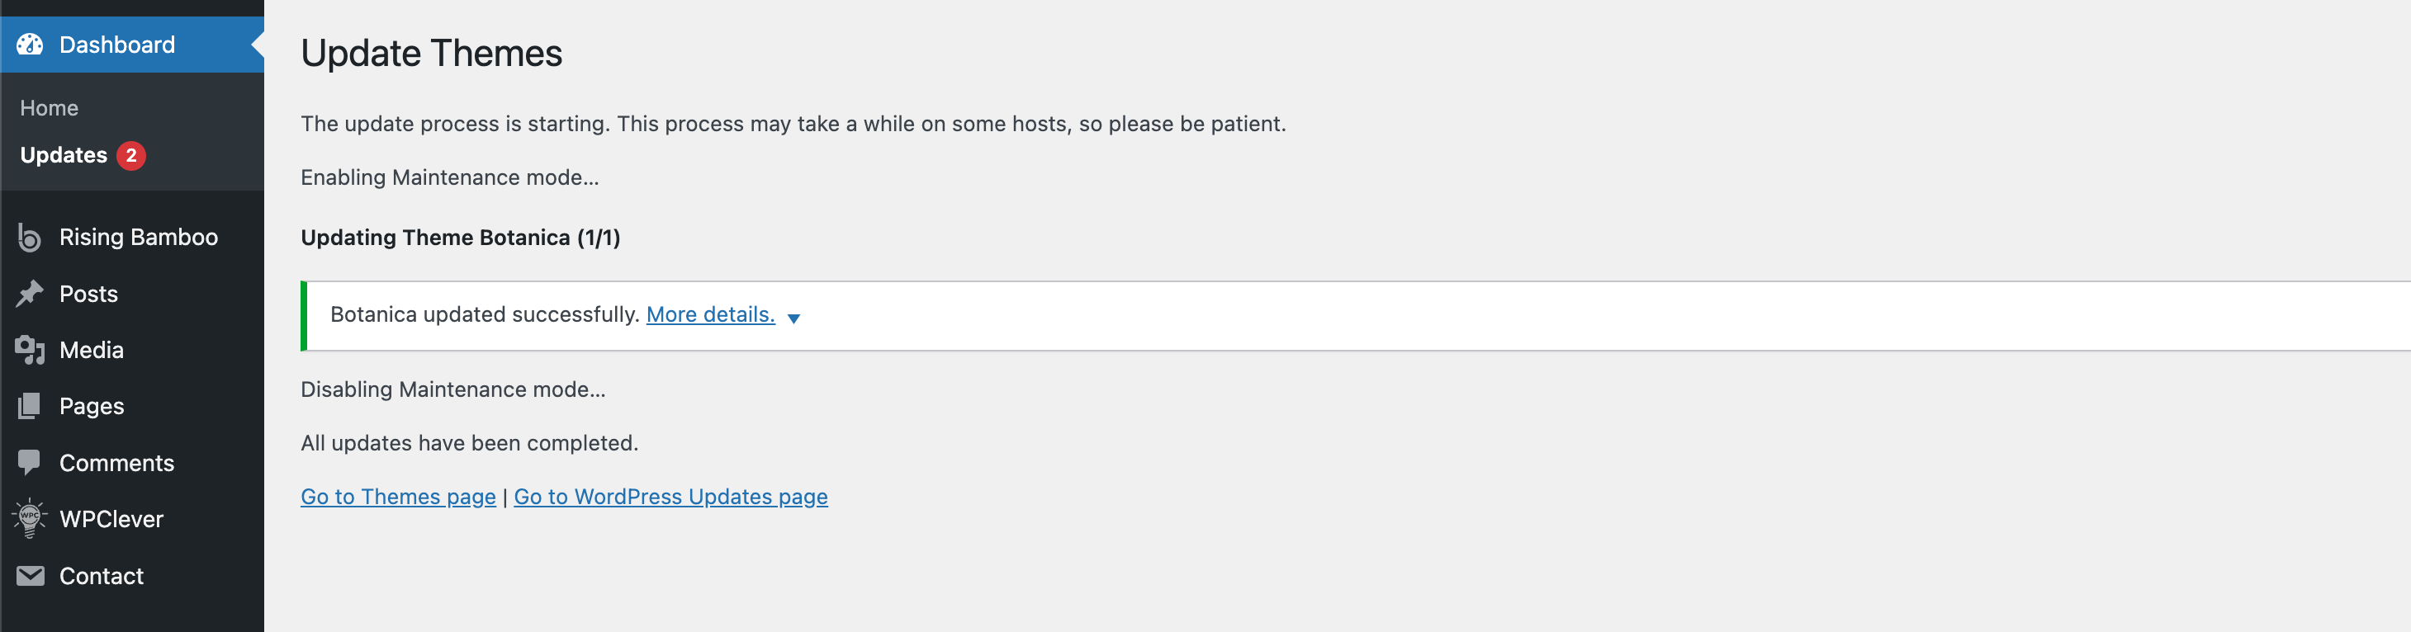This screenshot has height=632, width=2411.
Task: Expand details arrow beside More details
Action: (793, 318)
